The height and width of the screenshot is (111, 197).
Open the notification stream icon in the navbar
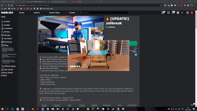coord(163,12)
